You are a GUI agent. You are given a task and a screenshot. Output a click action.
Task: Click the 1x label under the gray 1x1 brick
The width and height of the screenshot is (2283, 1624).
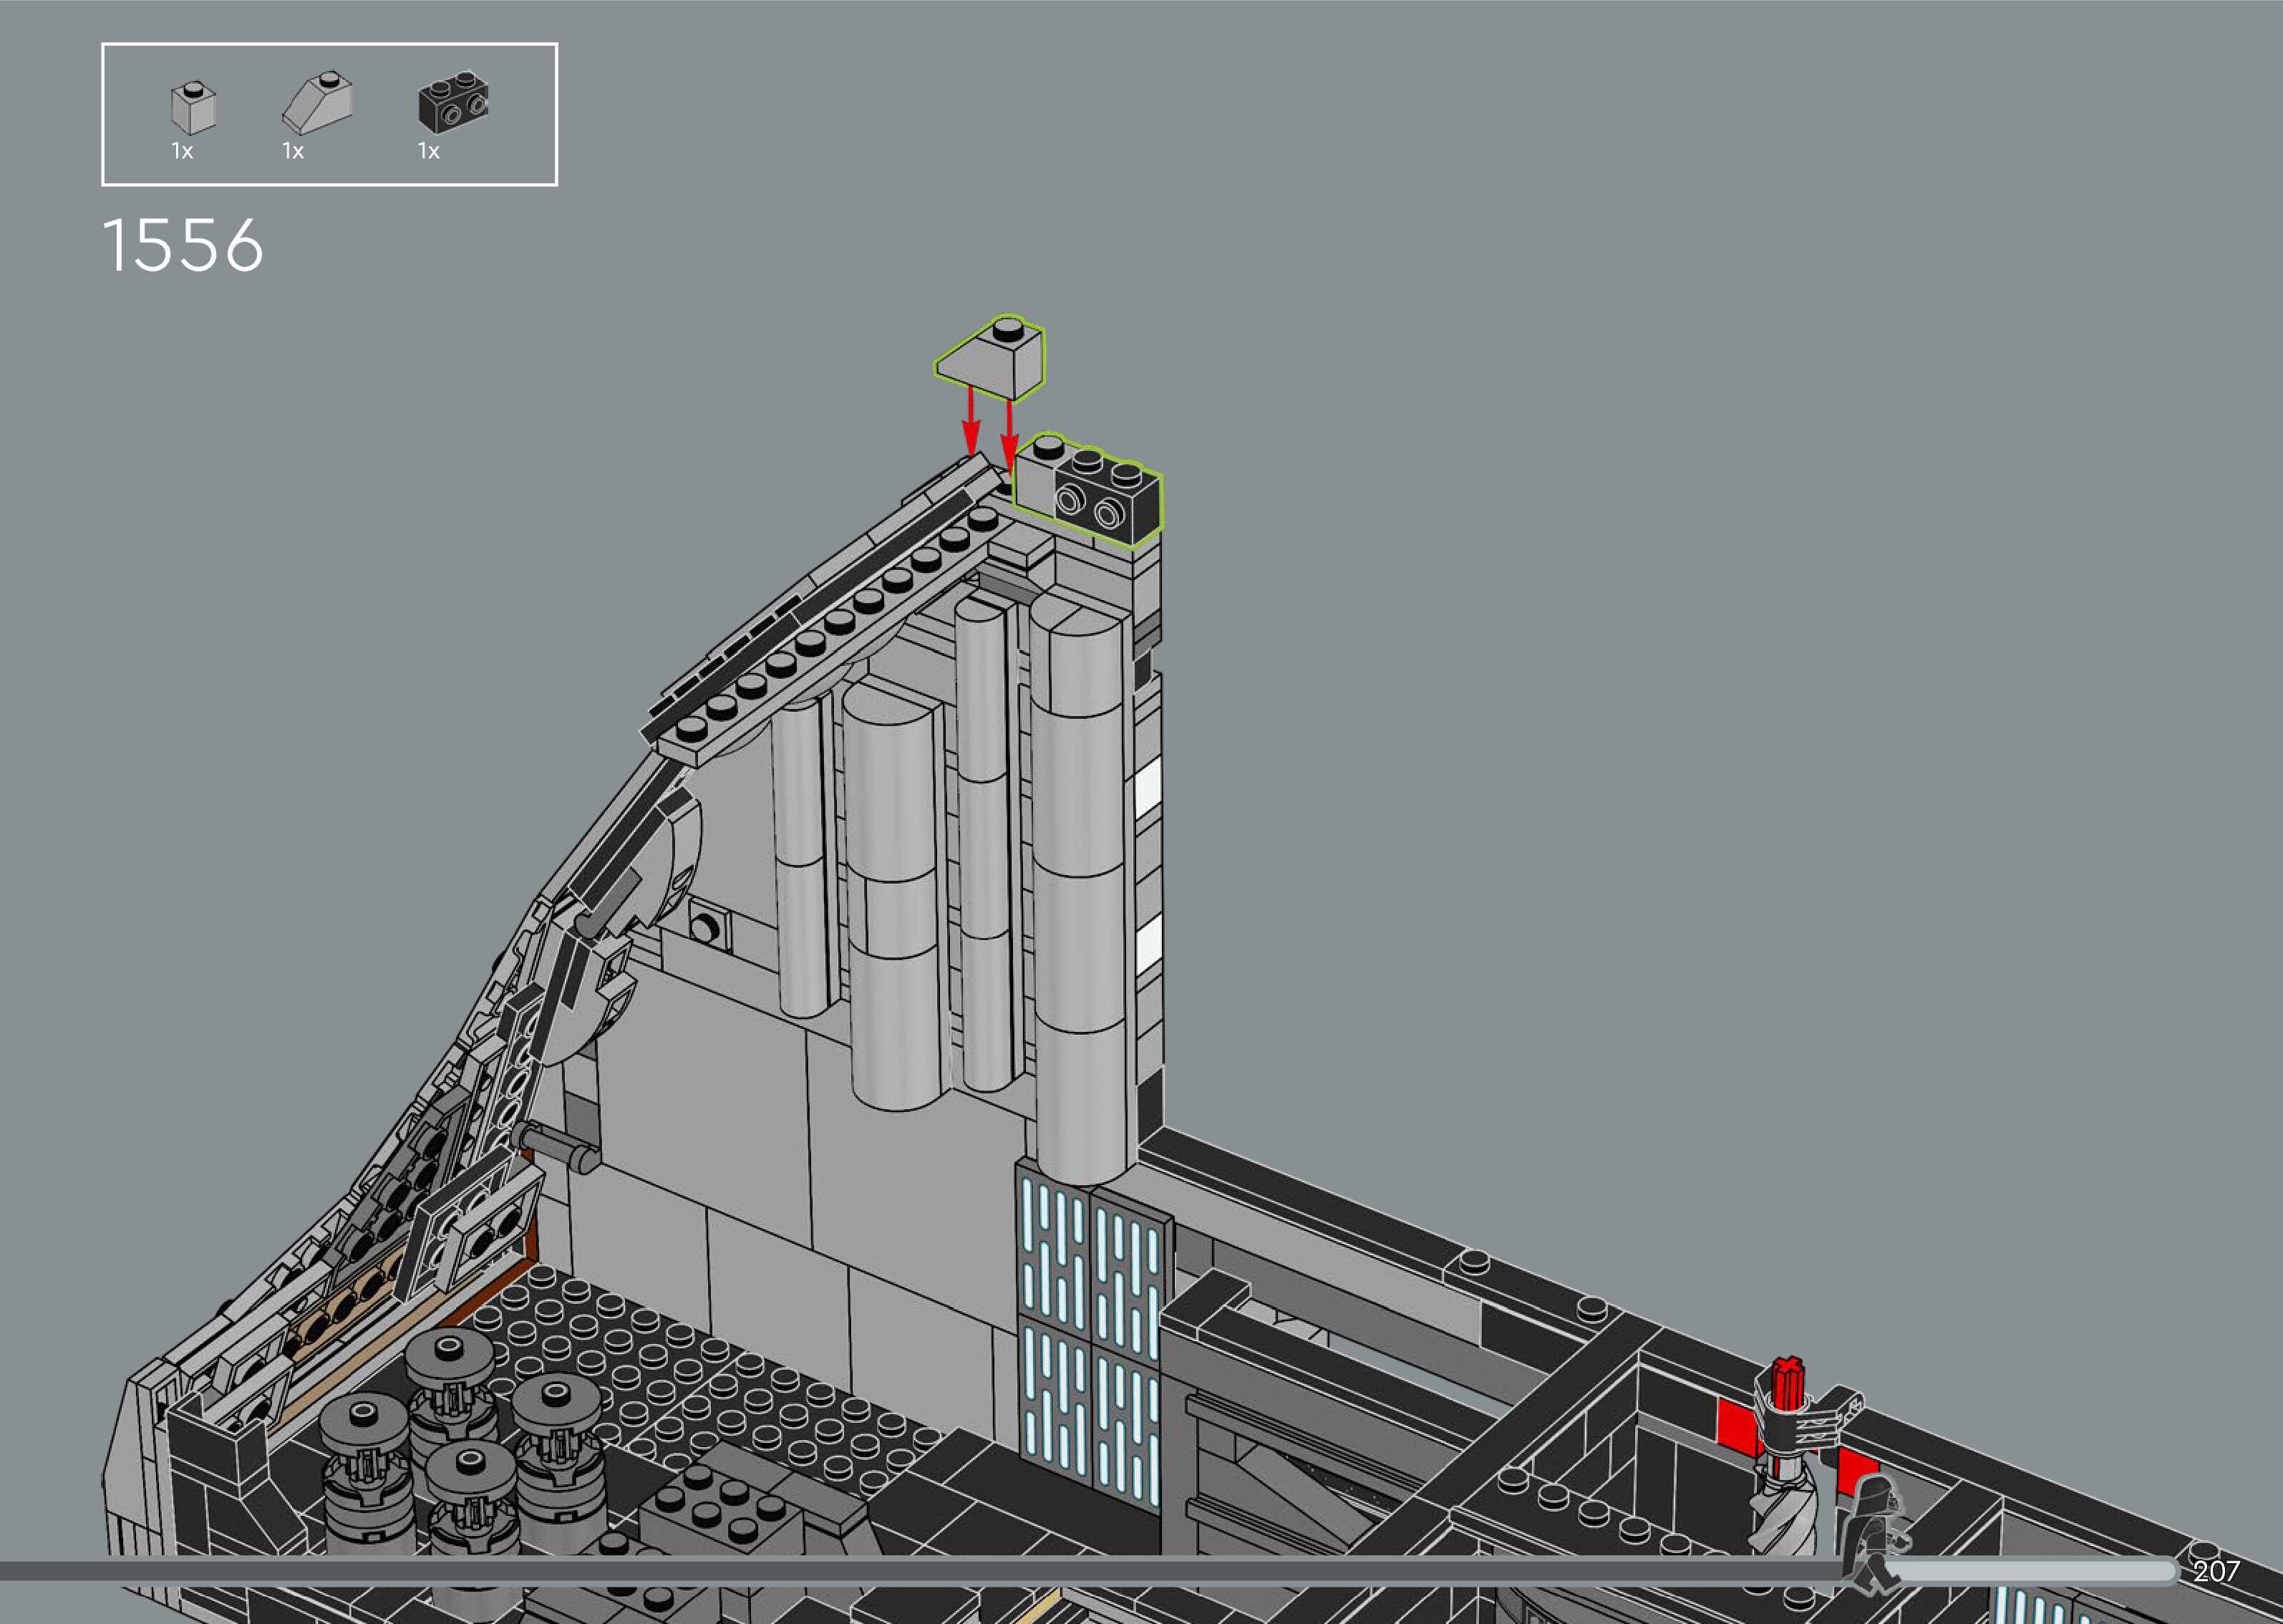[x=182, y=152]
